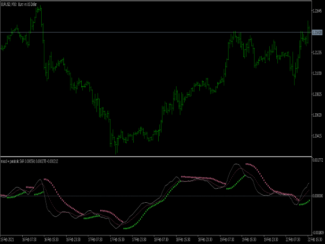The height and width of the screenshot is (244, 325).
Task: Click the 0.000000 indicator zero level label
Action: (318, 196)
